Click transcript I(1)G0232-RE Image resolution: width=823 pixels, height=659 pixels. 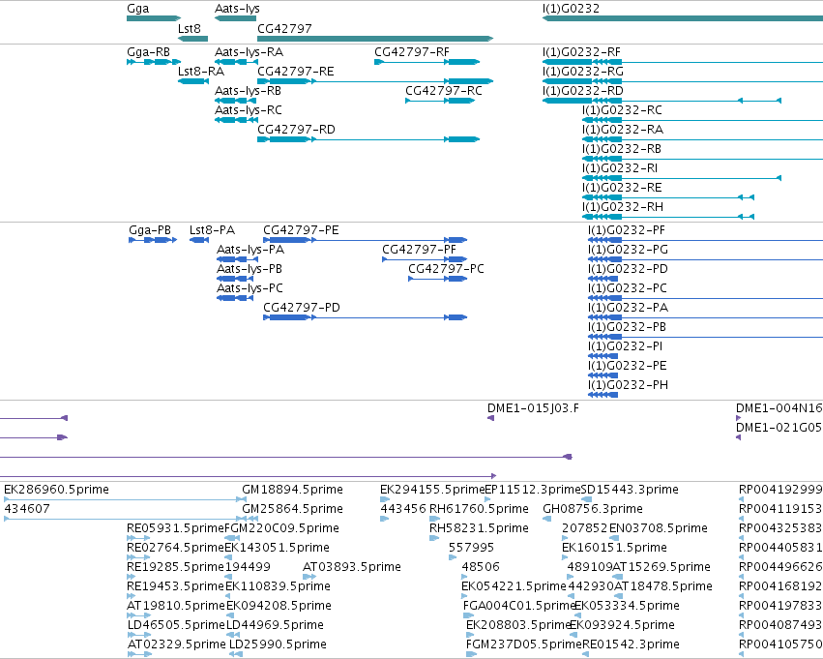(622, 188)
